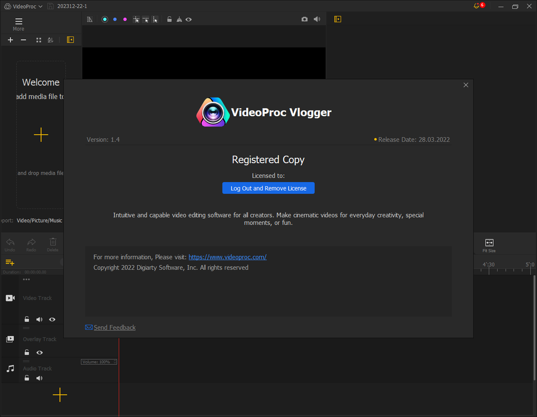Select the blue color marker dot
Viewport: 537px width, 417px height.
coord(115,19)
